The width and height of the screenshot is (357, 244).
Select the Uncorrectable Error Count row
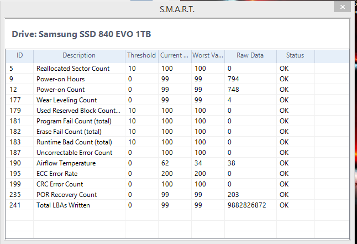click(177, 152)
